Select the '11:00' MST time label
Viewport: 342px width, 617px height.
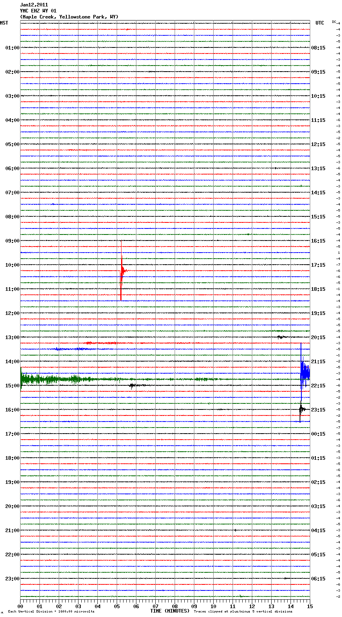coord(12,289)
